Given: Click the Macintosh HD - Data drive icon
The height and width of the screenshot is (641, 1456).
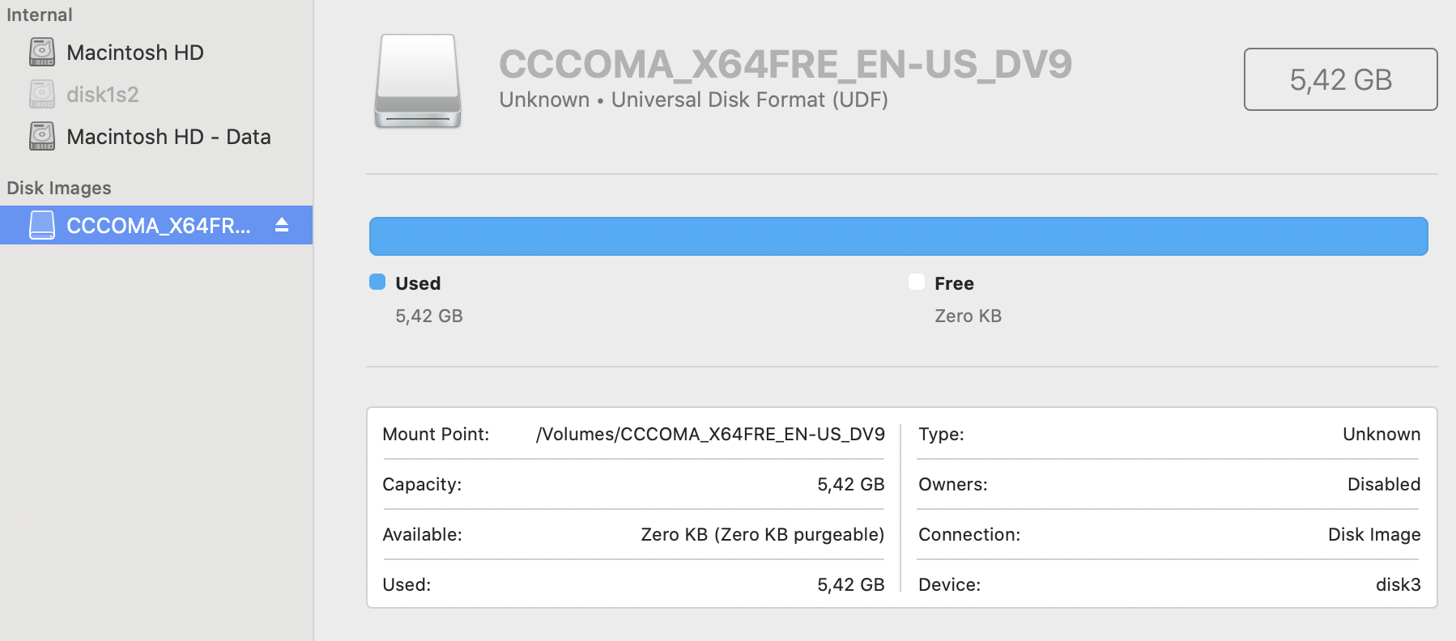Looking at the screenshot, I should pos(41,136).
